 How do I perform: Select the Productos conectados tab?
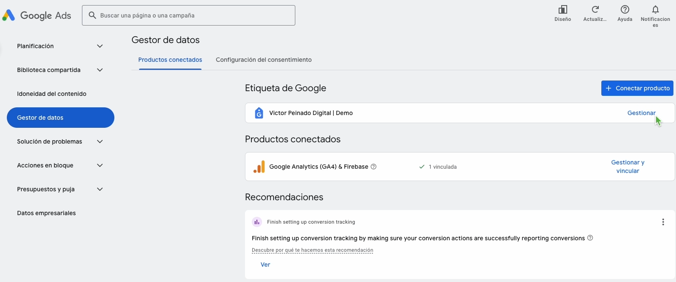point(170,60)
